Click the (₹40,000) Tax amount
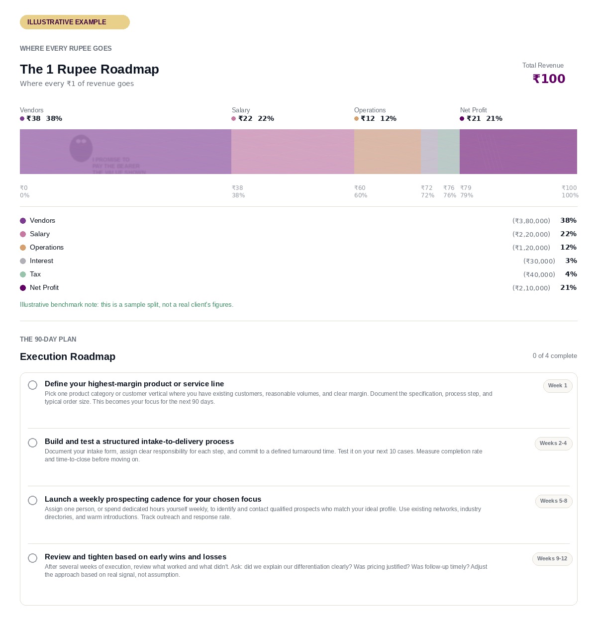This screenshot has height=620, width=597. (539, 274)
